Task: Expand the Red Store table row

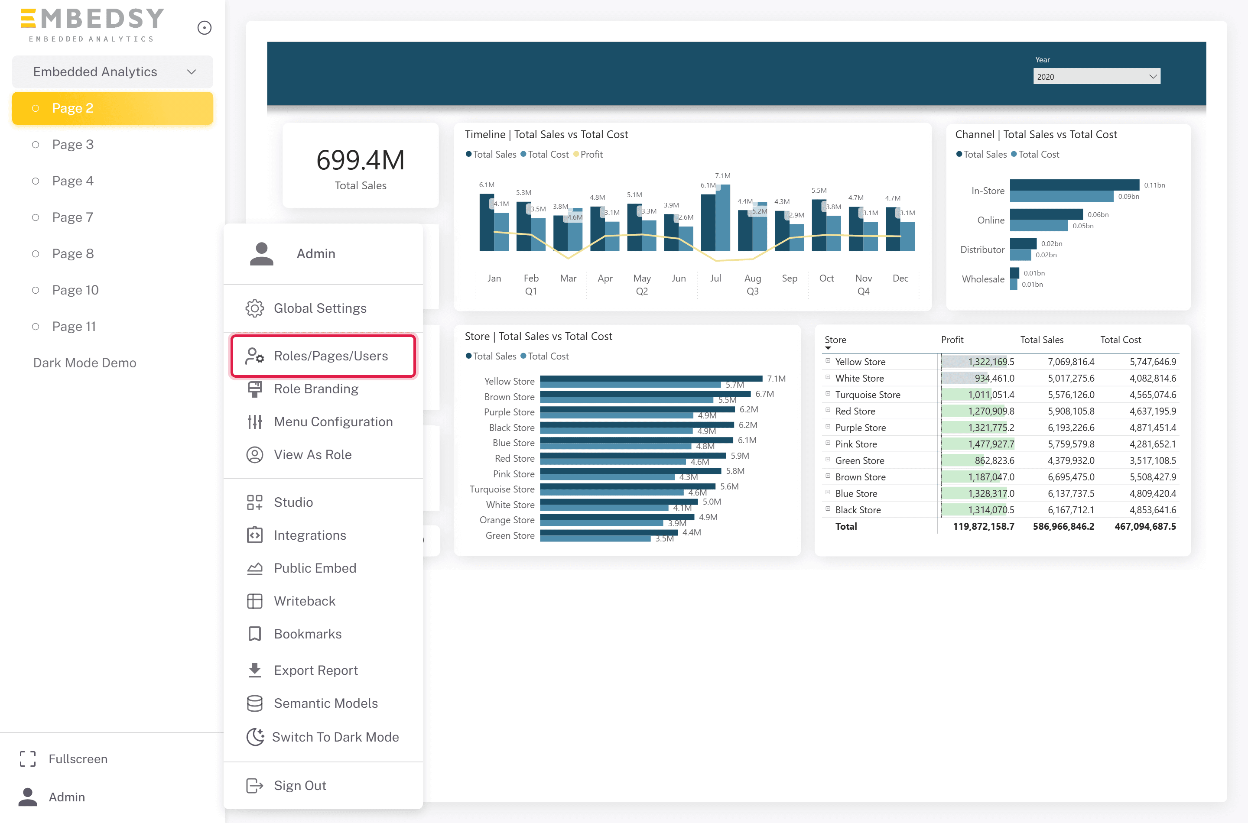Action: (x=827, y=410)
